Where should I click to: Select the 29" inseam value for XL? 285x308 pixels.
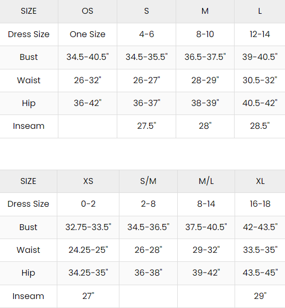260,296
